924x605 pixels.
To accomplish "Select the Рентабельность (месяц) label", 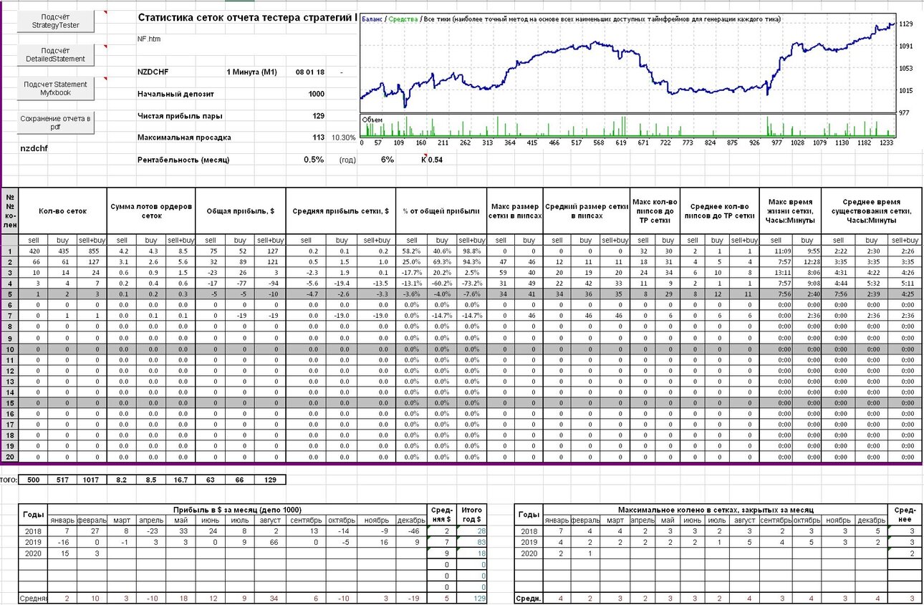I will (183, 160).
